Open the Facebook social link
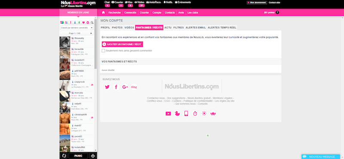Screen dimensions: 344x159 coord(116,87)
